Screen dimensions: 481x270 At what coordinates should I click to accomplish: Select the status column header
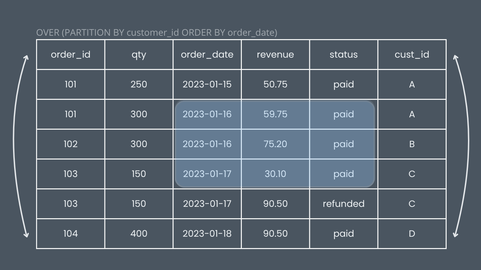coord(344,55)
